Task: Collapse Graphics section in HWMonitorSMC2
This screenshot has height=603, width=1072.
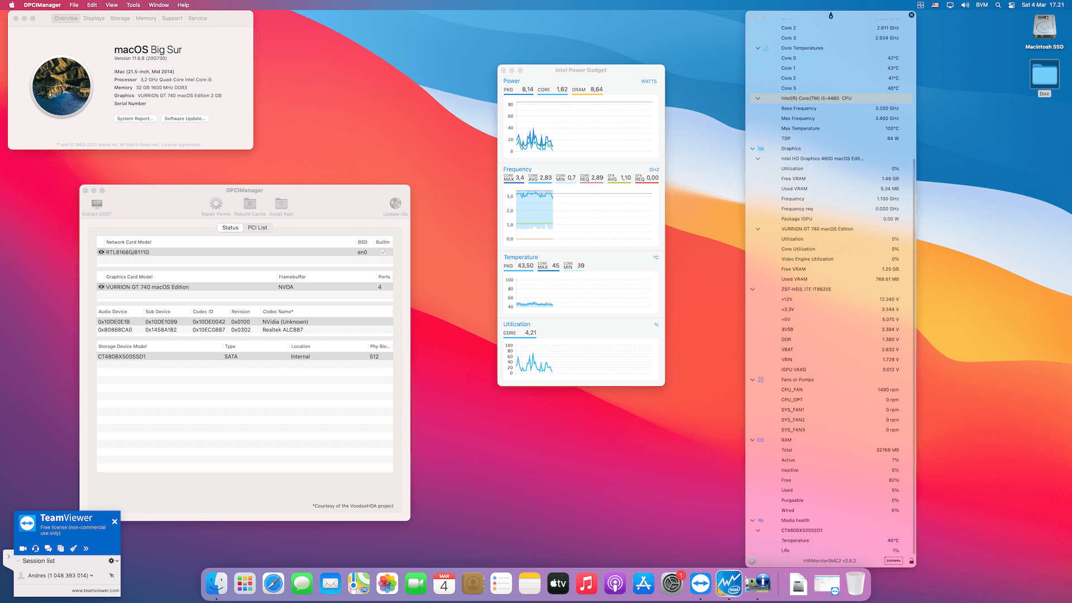Action: tap(752, 149)
